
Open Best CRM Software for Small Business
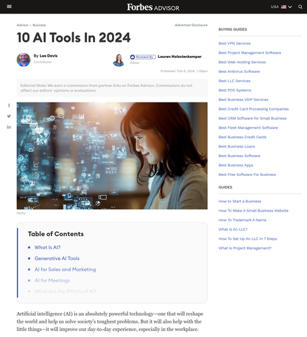252,119
